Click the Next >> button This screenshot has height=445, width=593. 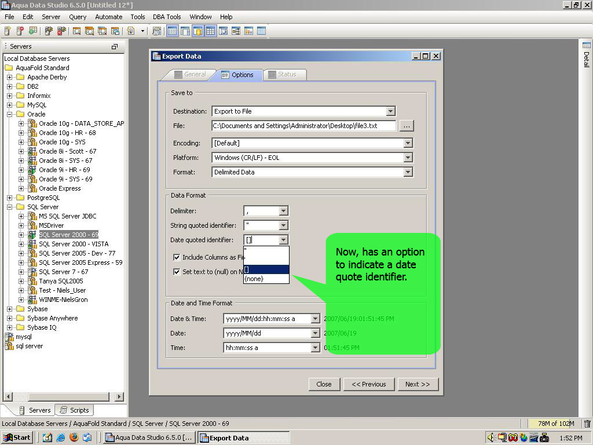[x=418, y=384]
